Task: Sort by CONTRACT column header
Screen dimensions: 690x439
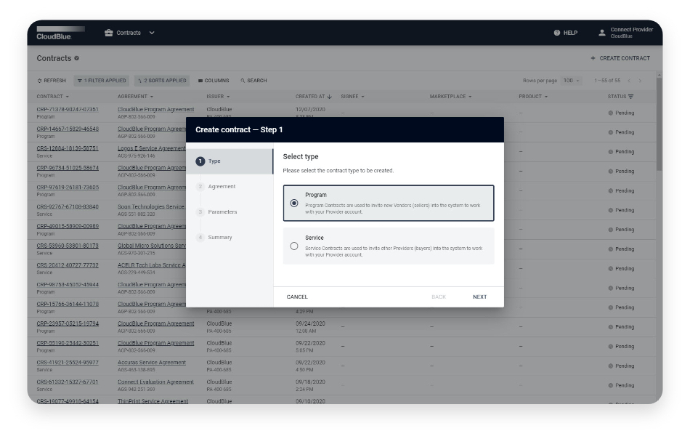Action: tap(52, 97)
